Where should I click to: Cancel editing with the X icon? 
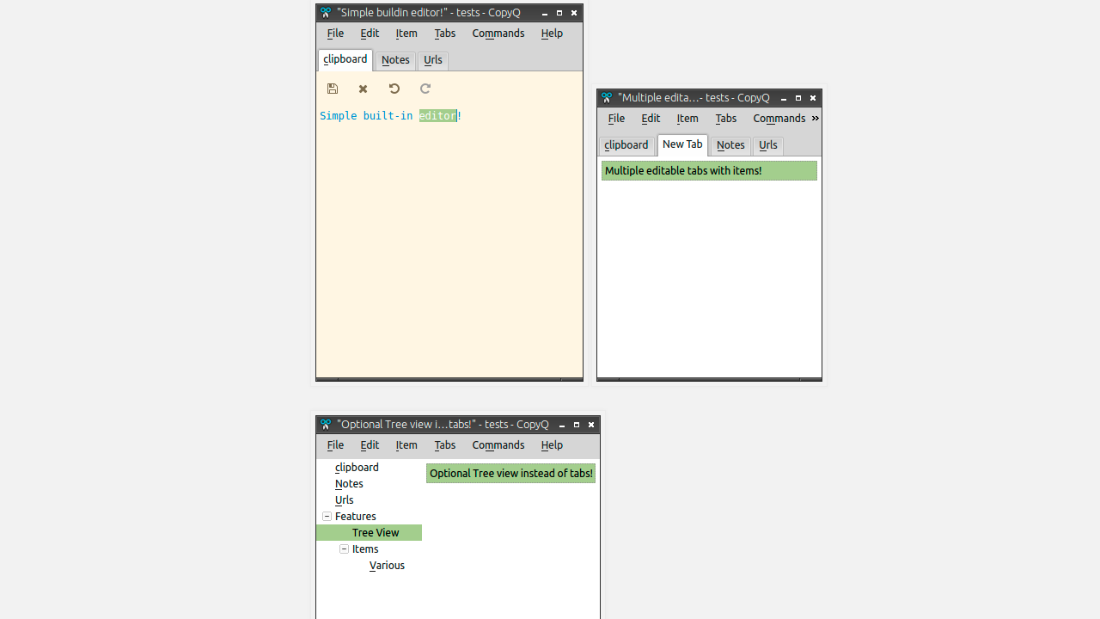point(364,89)
